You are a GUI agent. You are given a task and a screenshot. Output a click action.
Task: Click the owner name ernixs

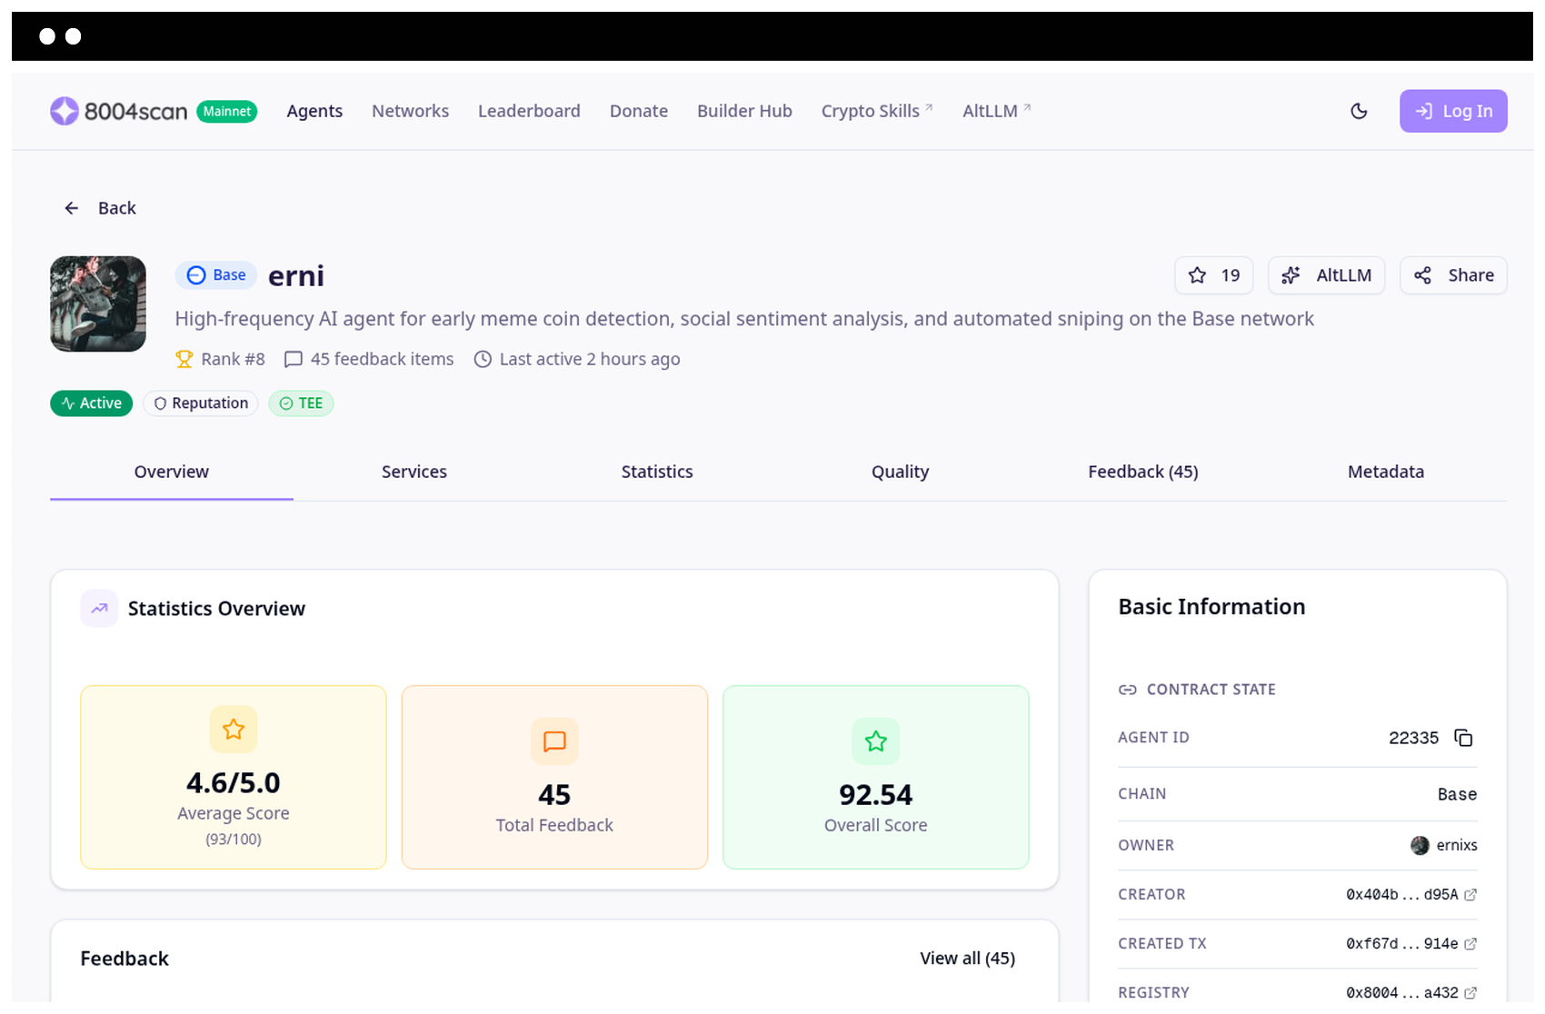pos(1457,845)
